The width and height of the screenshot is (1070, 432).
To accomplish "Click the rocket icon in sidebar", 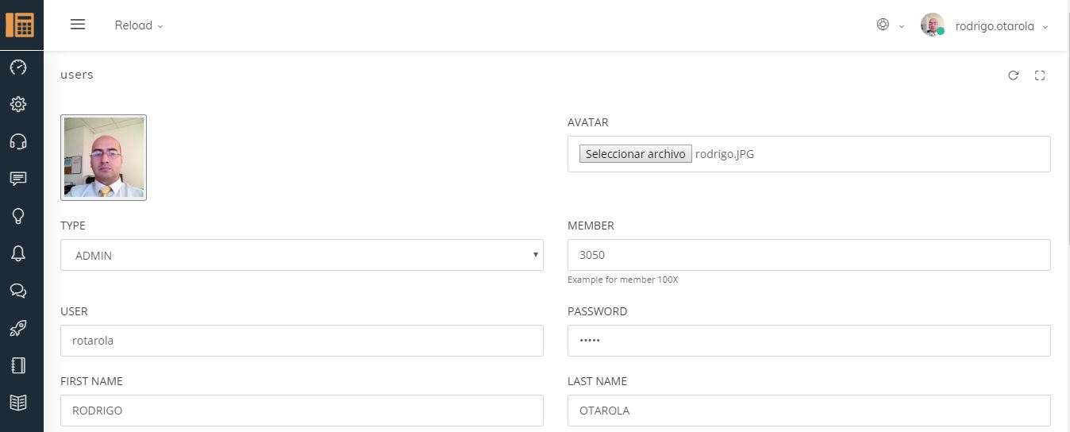I will 18,328.
